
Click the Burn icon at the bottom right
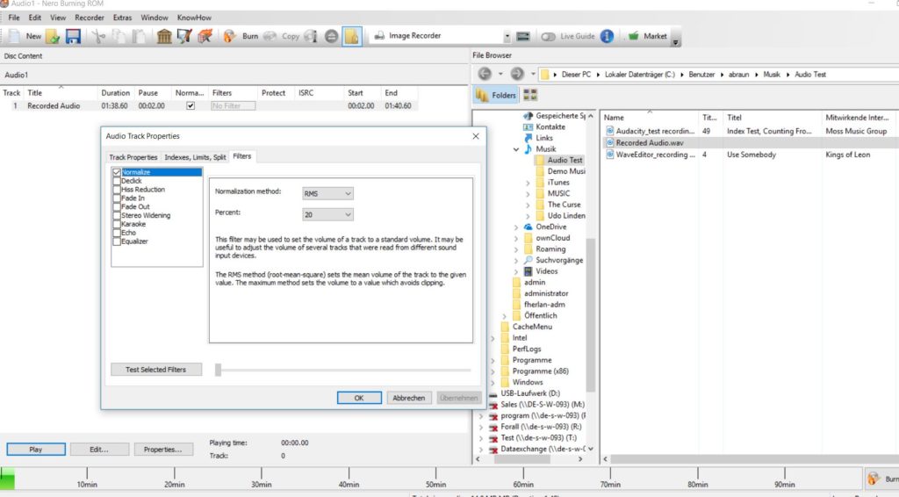[x=874, y=479]
